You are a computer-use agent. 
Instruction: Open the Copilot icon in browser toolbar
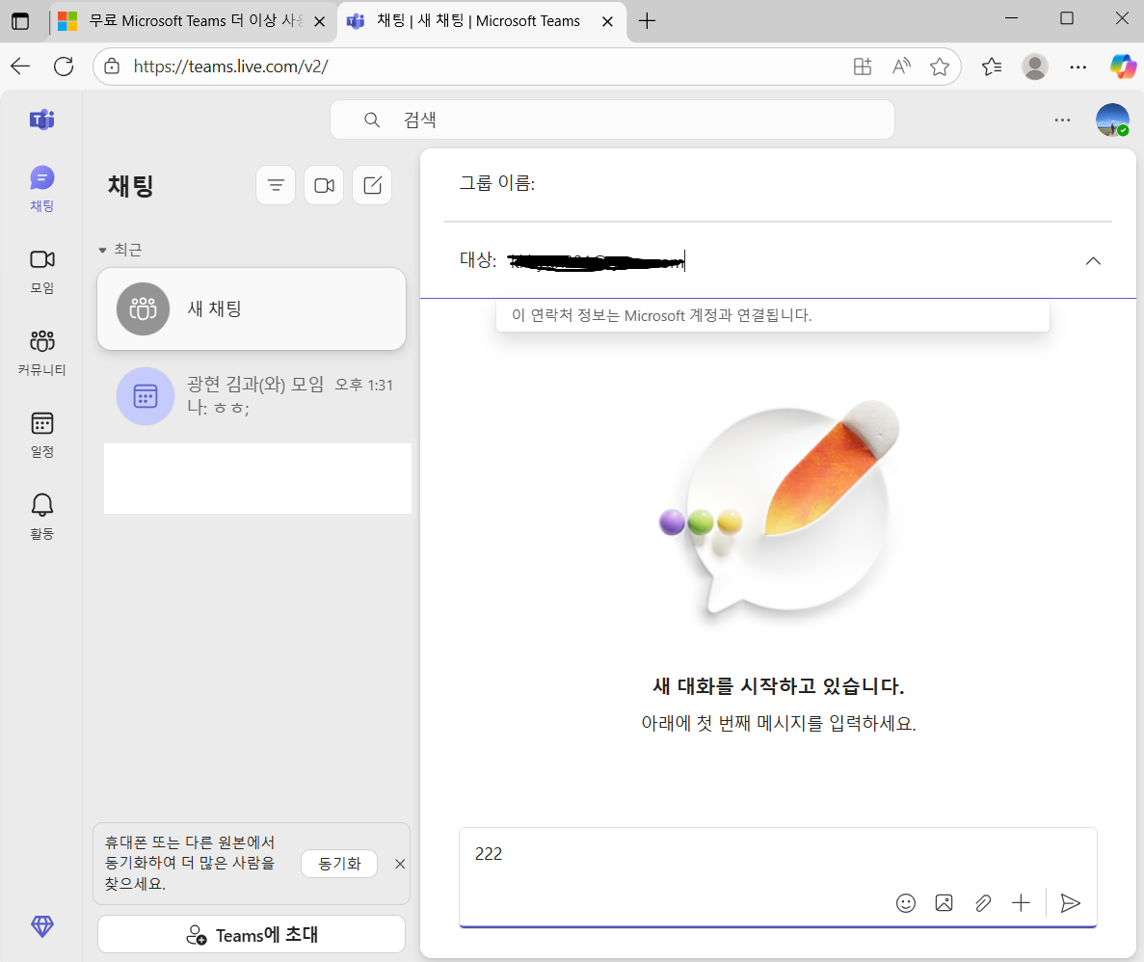pos(1123,67)
